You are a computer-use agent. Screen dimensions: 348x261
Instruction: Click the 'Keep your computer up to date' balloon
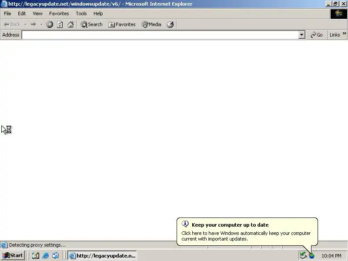(x=247, y=232)
